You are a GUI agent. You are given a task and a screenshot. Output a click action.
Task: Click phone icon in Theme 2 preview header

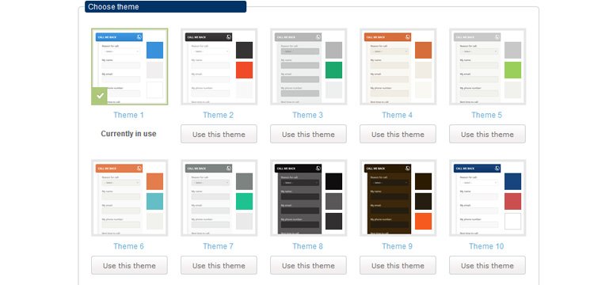pyautogui.click(x=229, y=36)
